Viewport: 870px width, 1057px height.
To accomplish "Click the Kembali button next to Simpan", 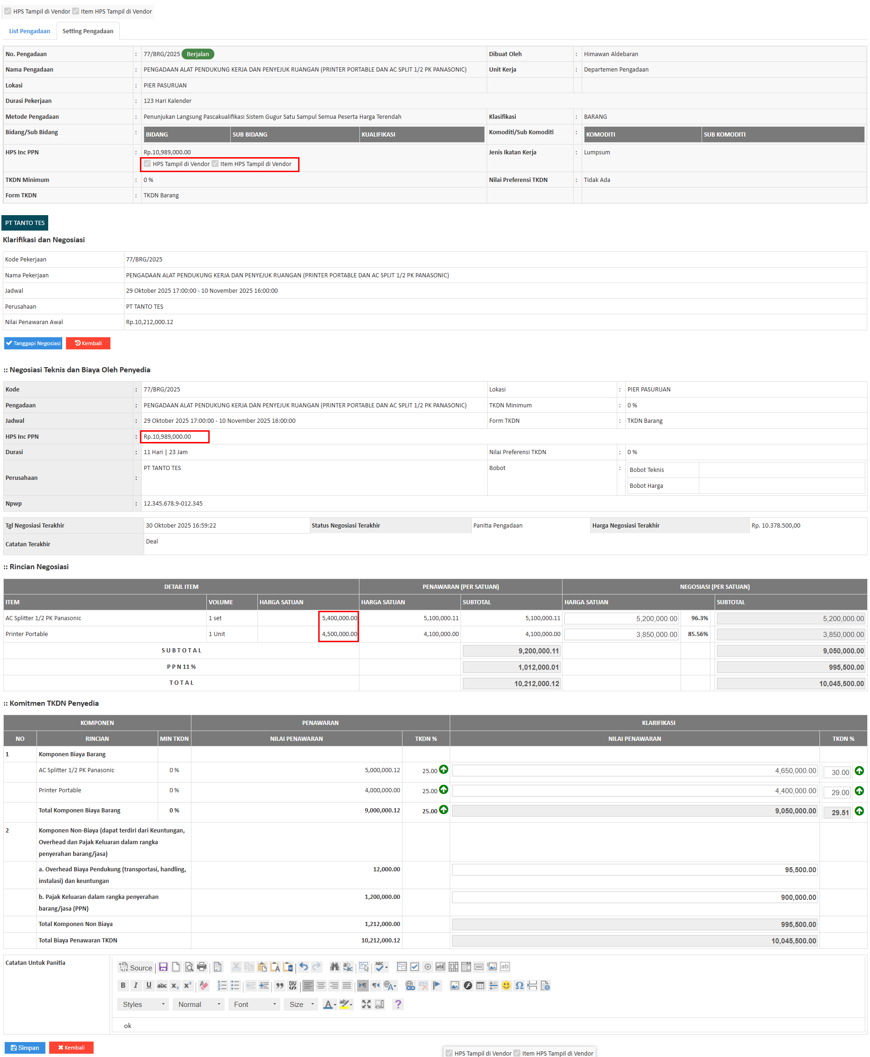I will tap(71, 1047).
